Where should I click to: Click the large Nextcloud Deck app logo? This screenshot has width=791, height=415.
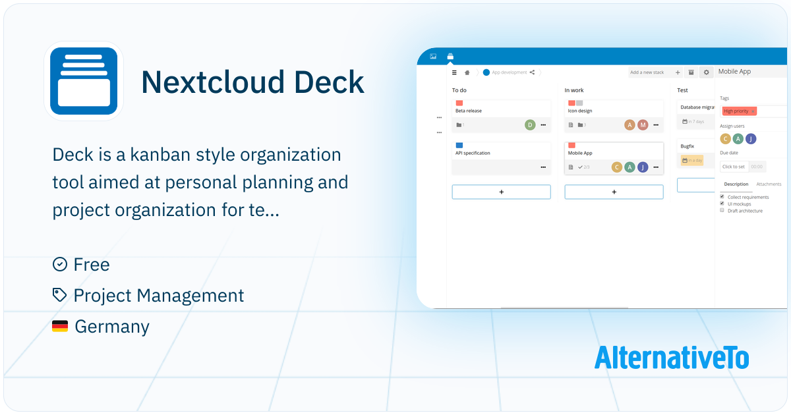pos(84,81)
